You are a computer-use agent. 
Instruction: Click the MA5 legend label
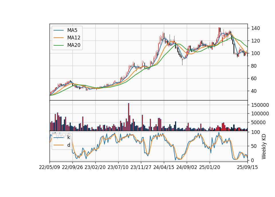72,30
